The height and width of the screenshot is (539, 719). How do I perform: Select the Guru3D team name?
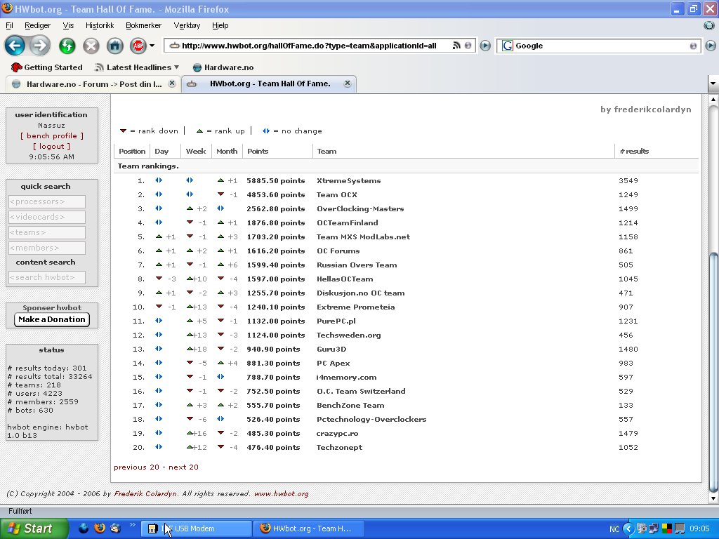(331, 350)
